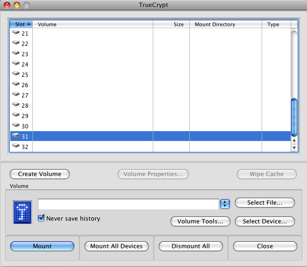Select slot number 24 row
The width and height of the screenshot is (307, 267).
click(150, 64)
